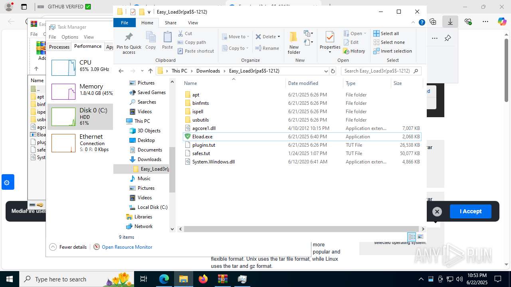Image resolution: width=511 pixels, height=287 pixels.
Task: Click This PC in address breadcrumb
Action: pyautogui.click(x=179, y=71)
